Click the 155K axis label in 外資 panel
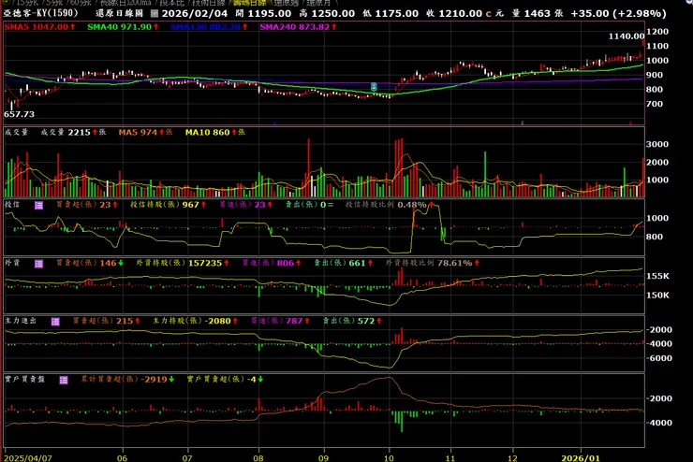This screenshot has width=693, height=462. point(657,276)
